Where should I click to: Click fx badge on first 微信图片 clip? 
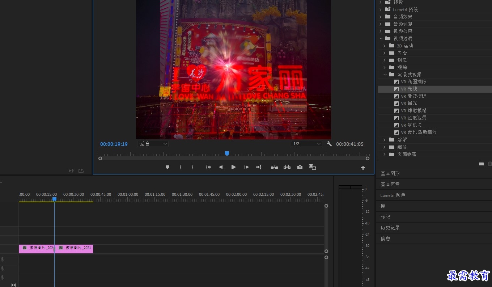25,248
